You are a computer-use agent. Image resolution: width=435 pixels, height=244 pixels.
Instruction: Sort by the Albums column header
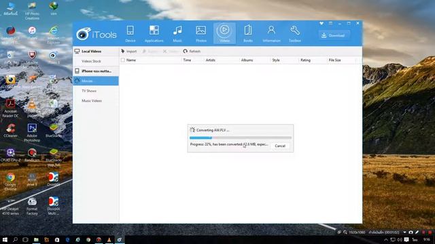[247, 60]
